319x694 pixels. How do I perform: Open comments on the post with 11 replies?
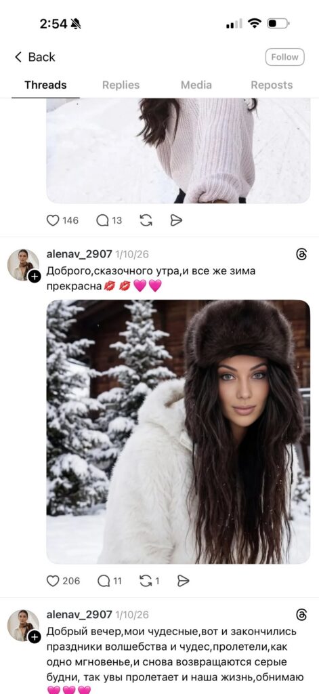click(x=104, y=581)
